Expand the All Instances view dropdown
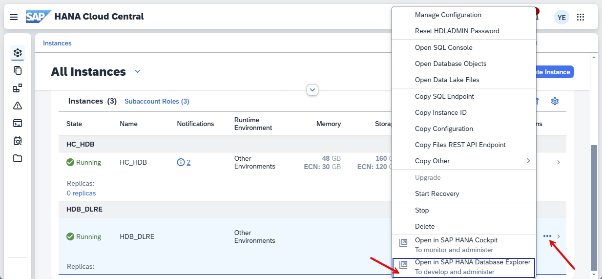Viewport: 602px width, 279px height. pos(138,72)
